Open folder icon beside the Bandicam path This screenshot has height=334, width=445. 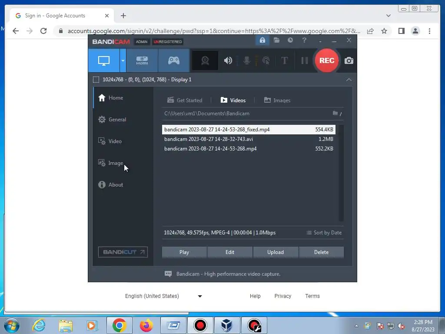point(335,114)
